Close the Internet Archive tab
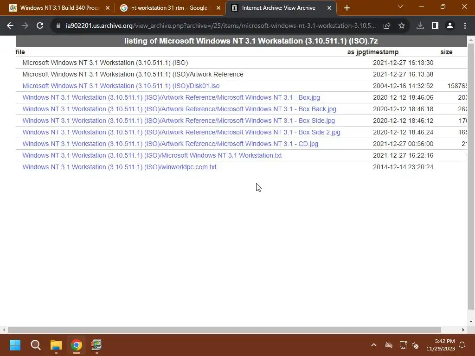Viewport: 475px width, 356px height. (x=329, y=8)
